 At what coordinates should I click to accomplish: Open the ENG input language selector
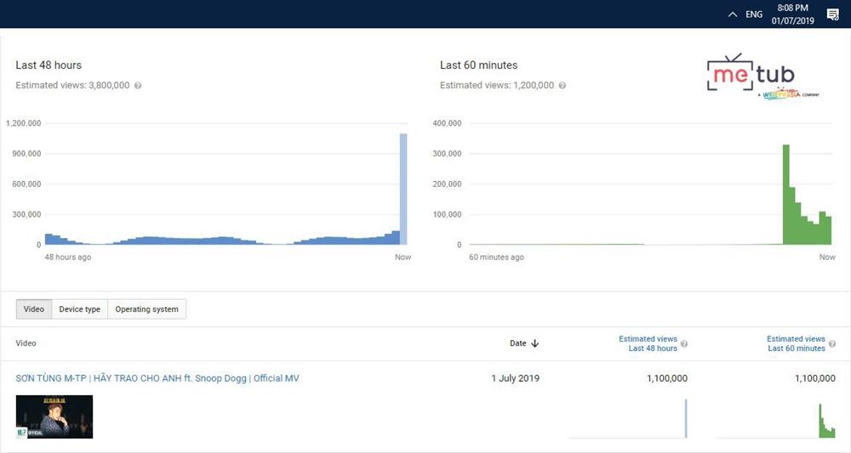pos(754,14)
